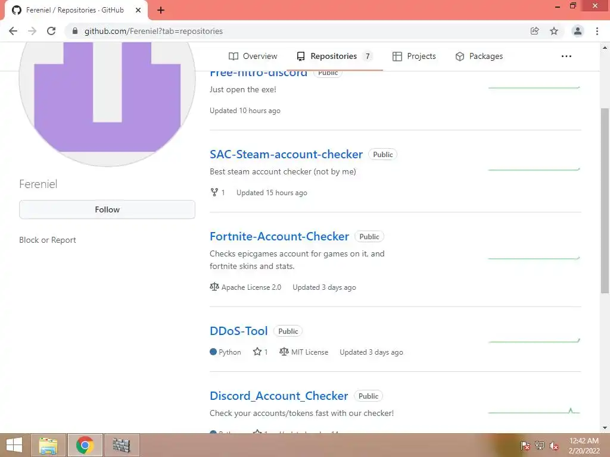Click the Action Center flag tray icon

pos(525,446)
